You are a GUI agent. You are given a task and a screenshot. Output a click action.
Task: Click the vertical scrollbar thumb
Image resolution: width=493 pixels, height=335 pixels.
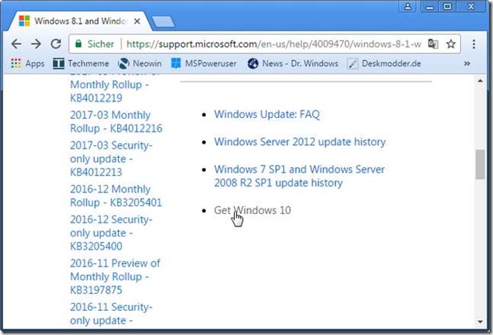point(480,165)
